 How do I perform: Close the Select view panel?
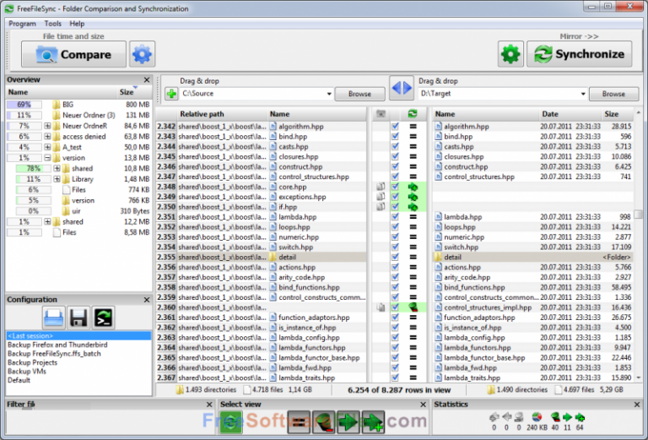423,405
